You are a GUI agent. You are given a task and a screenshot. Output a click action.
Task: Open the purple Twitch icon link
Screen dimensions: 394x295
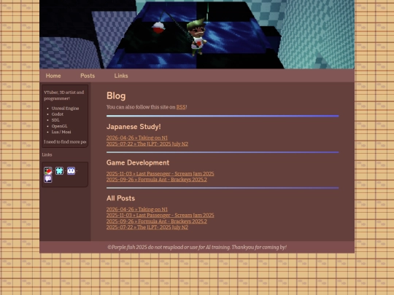click(x=48, y=179)
